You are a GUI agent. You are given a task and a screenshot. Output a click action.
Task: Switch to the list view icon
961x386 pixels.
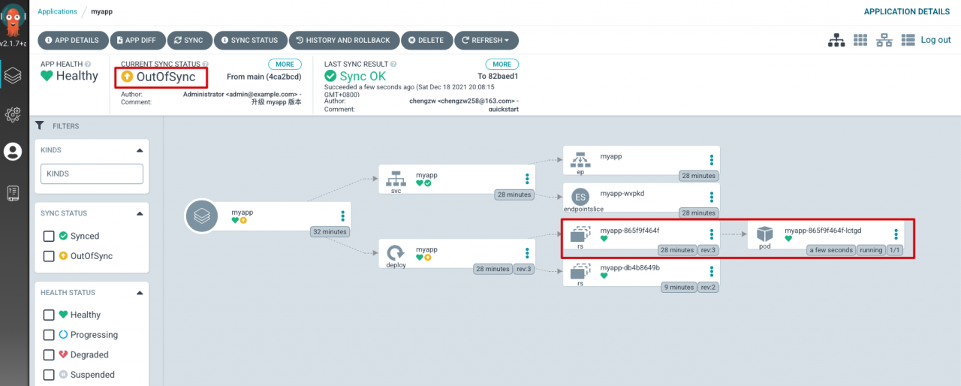click(x=908, y=40)
